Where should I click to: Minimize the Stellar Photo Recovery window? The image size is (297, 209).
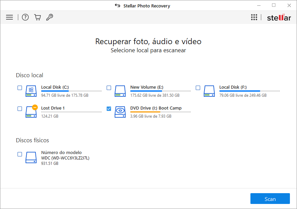tap(259, 5)
